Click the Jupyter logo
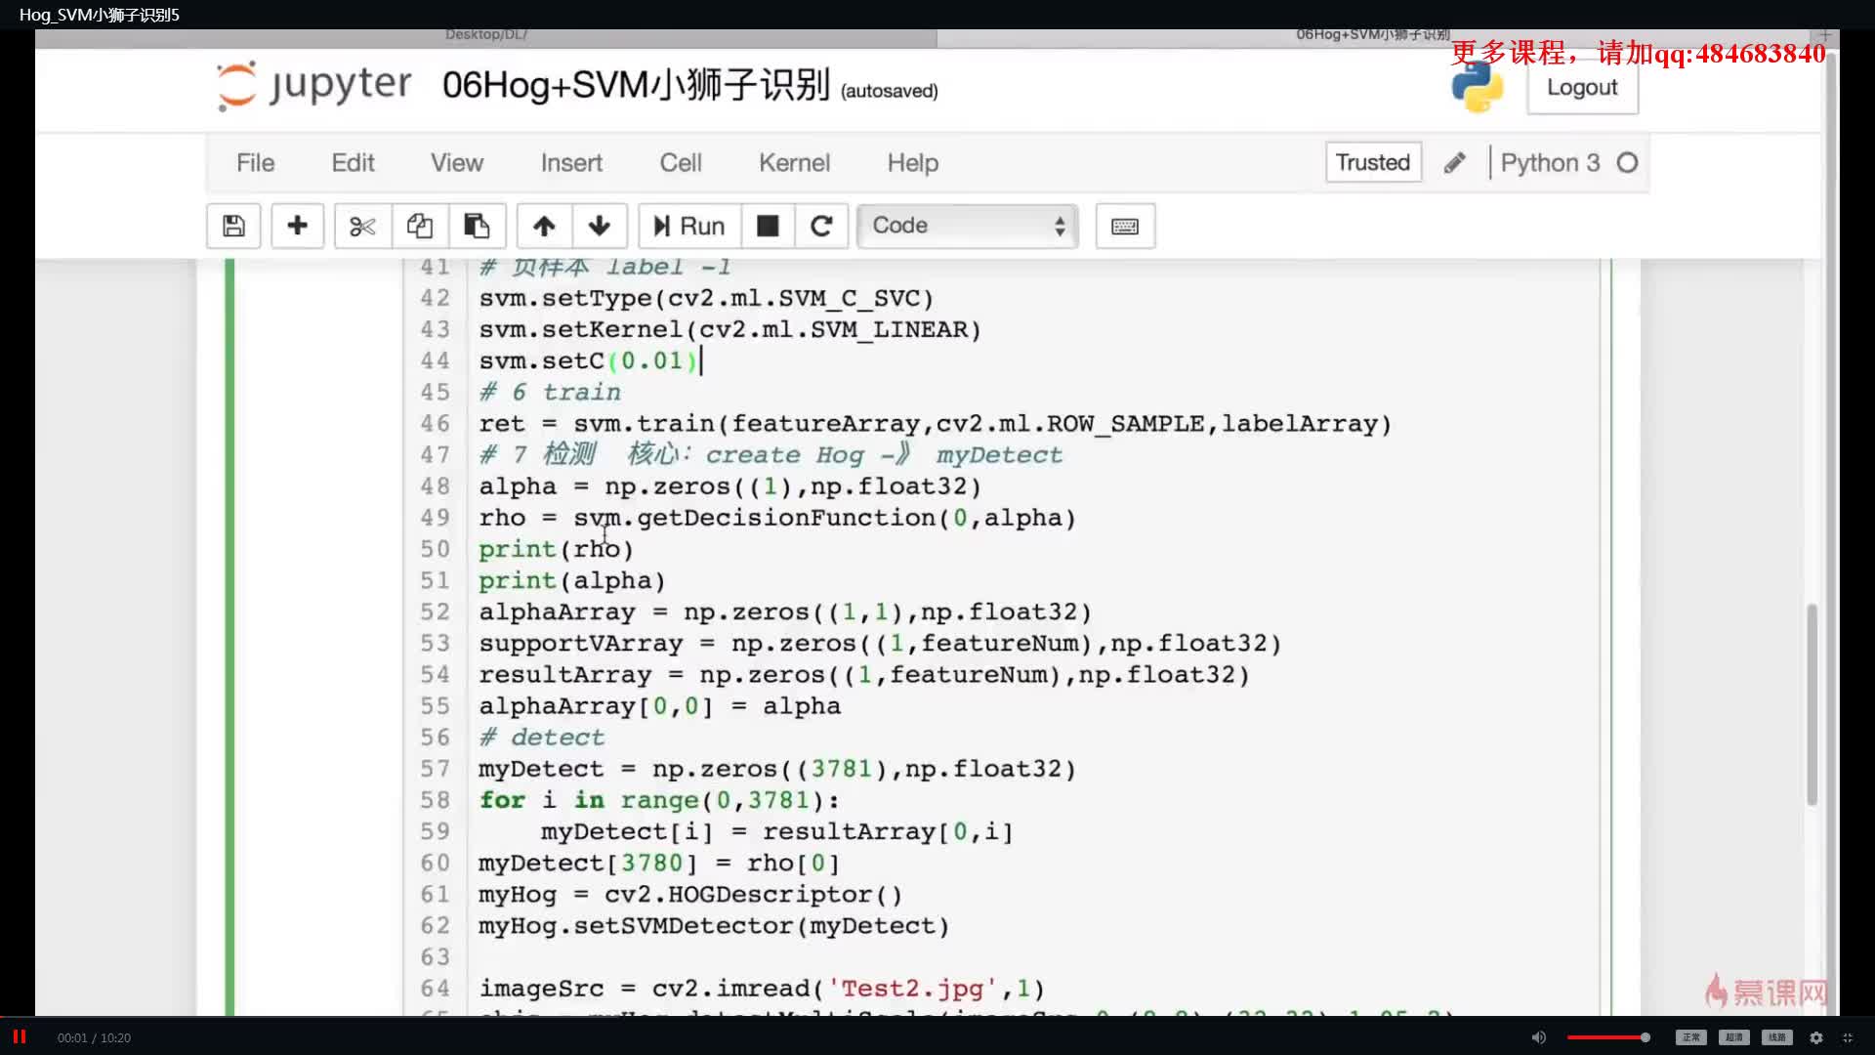This screenshot has height=1055, width=1875. tap(314, 86)
